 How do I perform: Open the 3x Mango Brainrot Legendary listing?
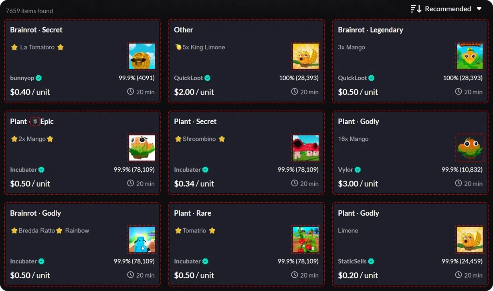click(410, 60)
